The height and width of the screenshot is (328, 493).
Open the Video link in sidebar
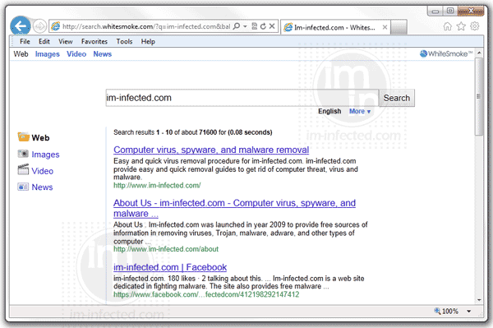[x=43, y=171]
